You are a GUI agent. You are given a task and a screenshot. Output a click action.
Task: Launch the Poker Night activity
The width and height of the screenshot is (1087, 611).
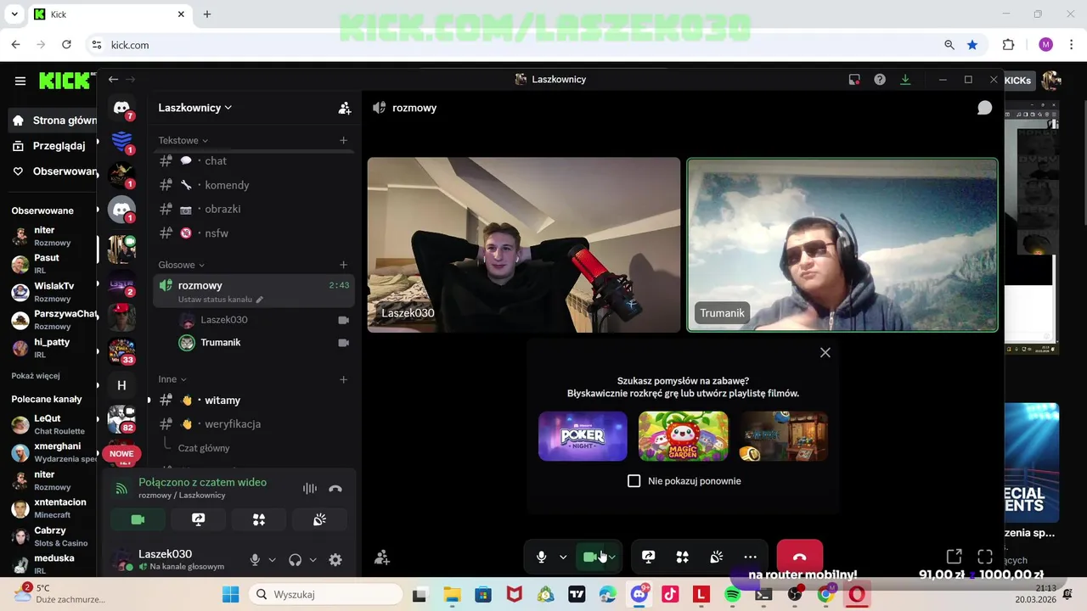click(583, 436)
